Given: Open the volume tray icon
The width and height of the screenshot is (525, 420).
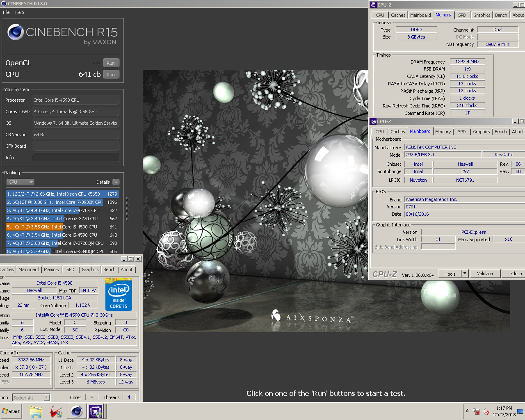Looking at the screenshot, I should click(486, 411).
